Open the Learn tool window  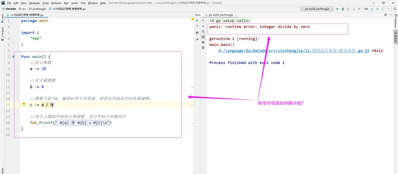2,18
